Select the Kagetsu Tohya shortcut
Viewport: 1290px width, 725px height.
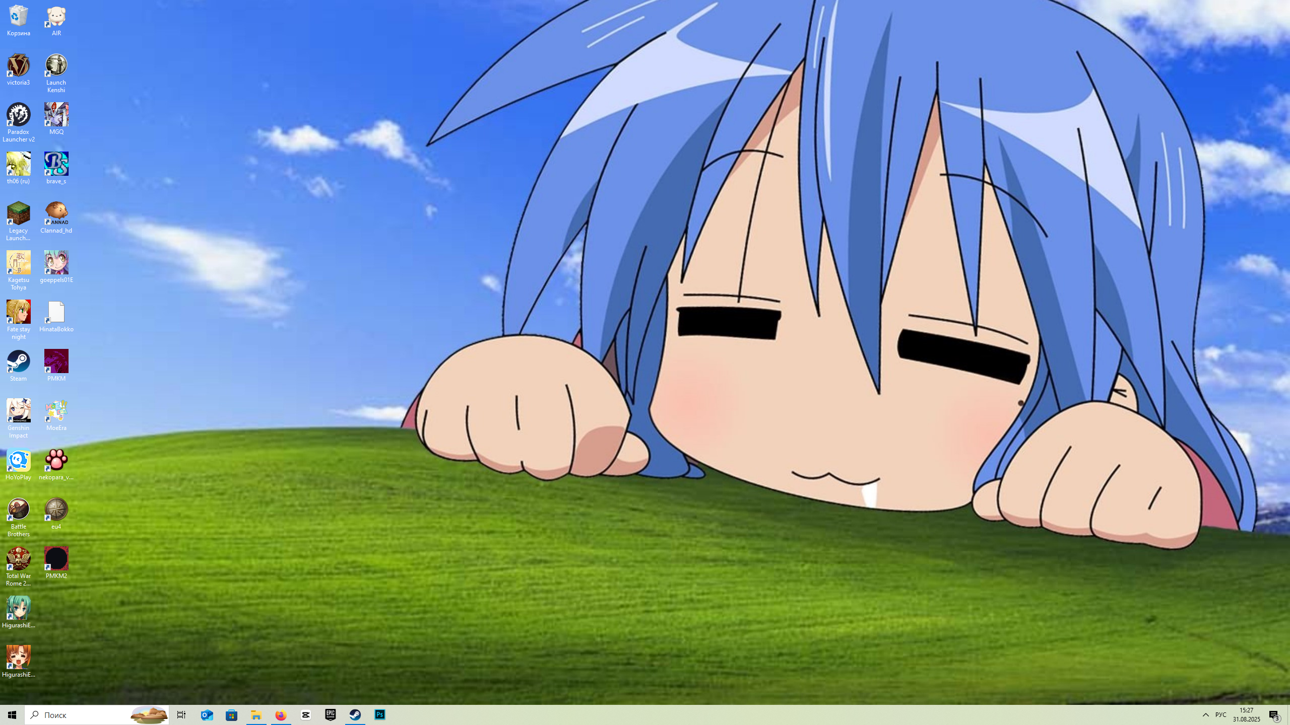click(x=19, y=271)
